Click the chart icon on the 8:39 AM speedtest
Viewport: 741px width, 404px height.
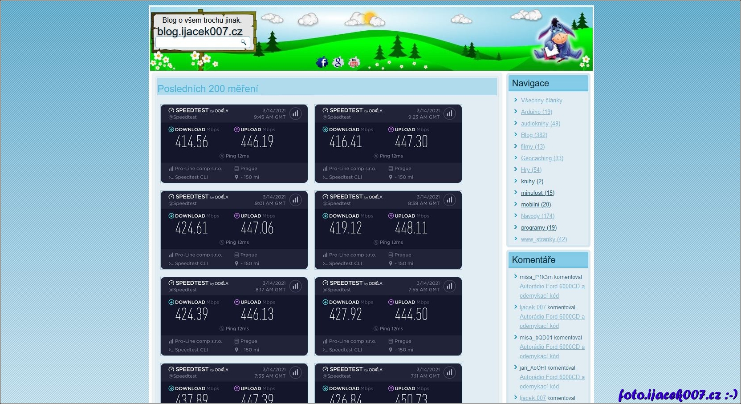[x=449, y=200]
